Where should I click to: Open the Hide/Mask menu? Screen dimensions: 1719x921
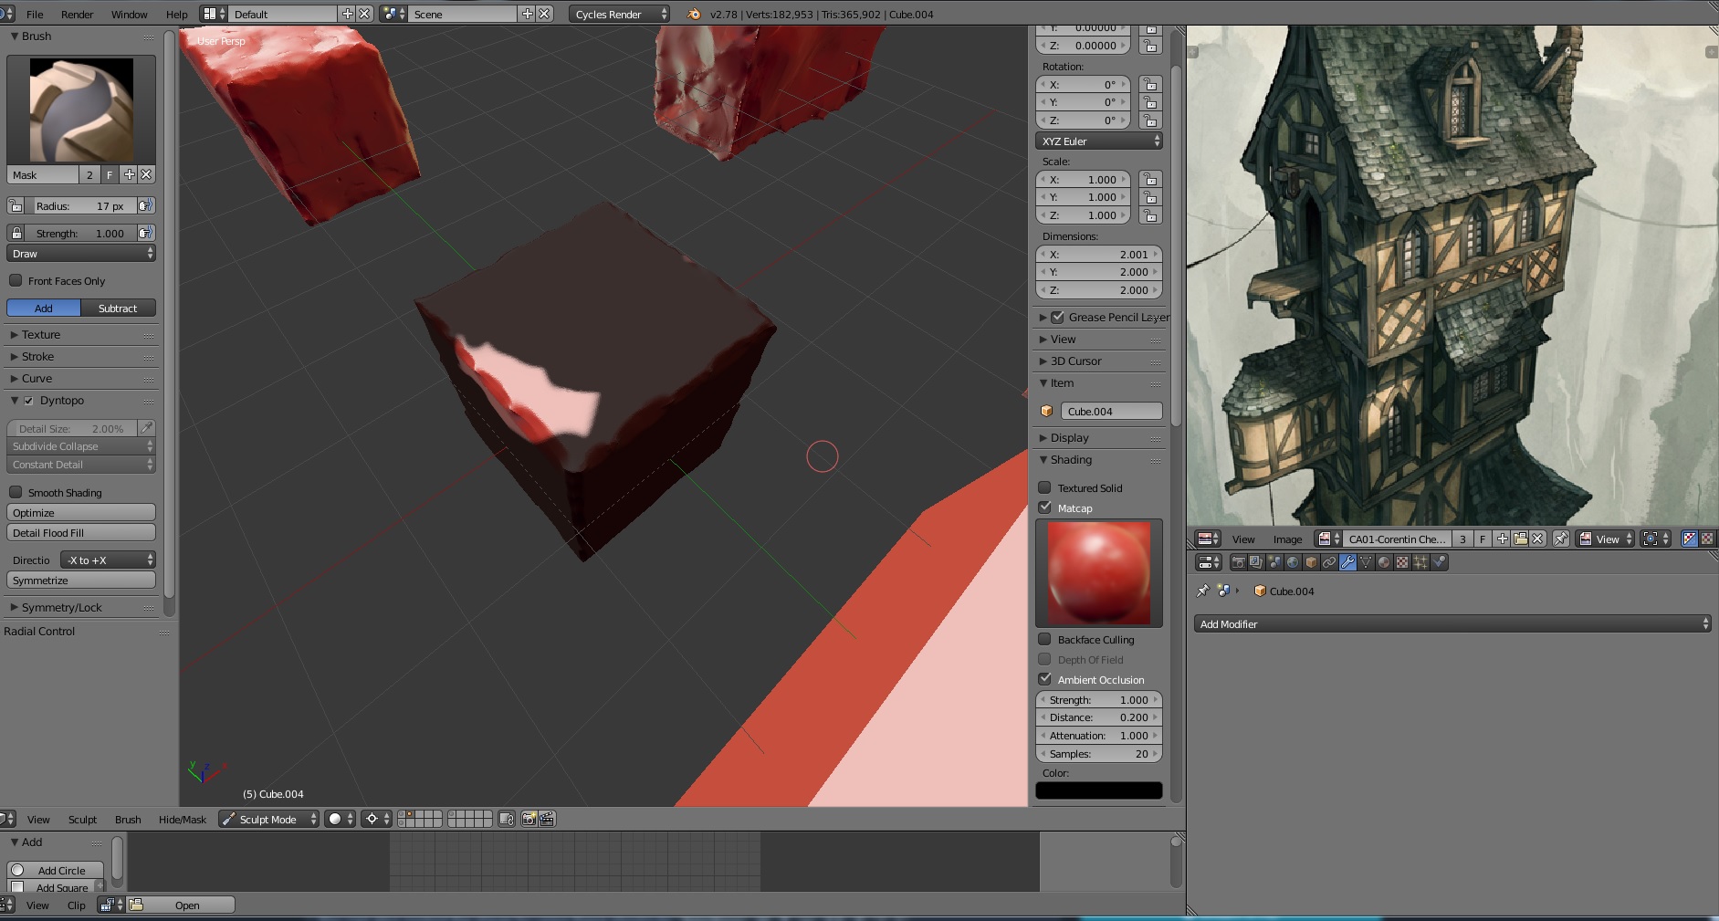click(182, 820)
